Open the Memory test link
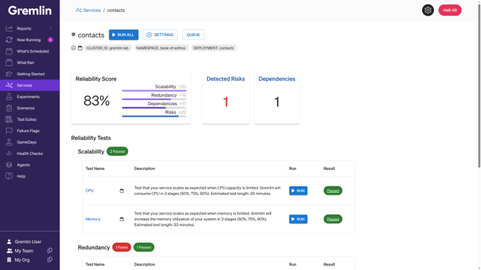Image resolution: width=481 pixels, height=270 pixels. tap(93, 219)
